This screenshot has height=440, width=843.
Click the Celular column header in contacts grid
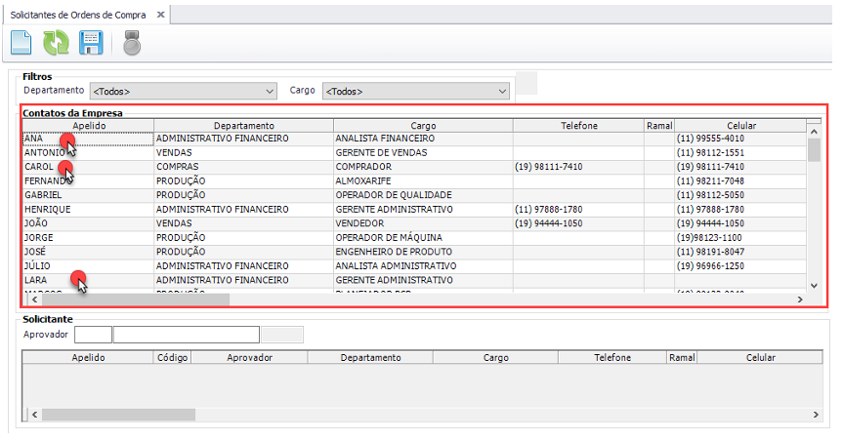(740, 126)
